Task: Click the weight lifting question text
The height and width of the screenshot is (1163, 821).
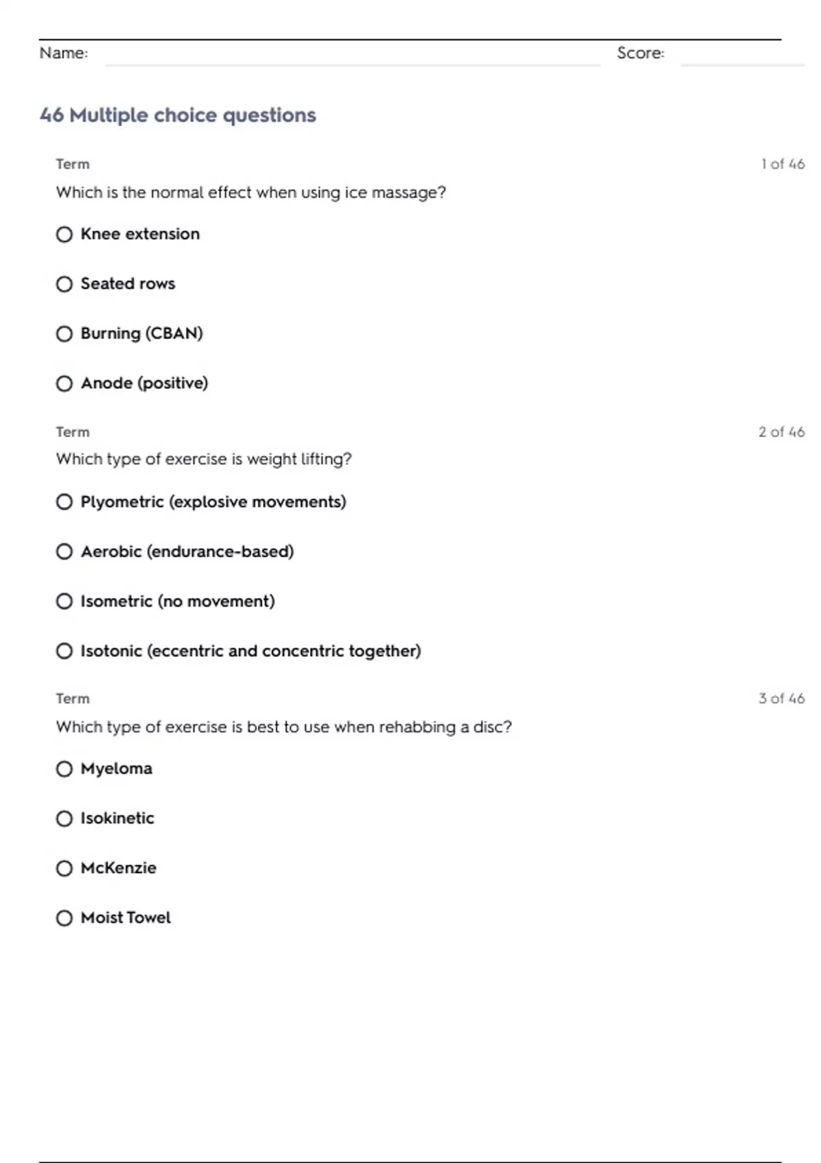Action: pyautogui.click(x=204, y=459)
